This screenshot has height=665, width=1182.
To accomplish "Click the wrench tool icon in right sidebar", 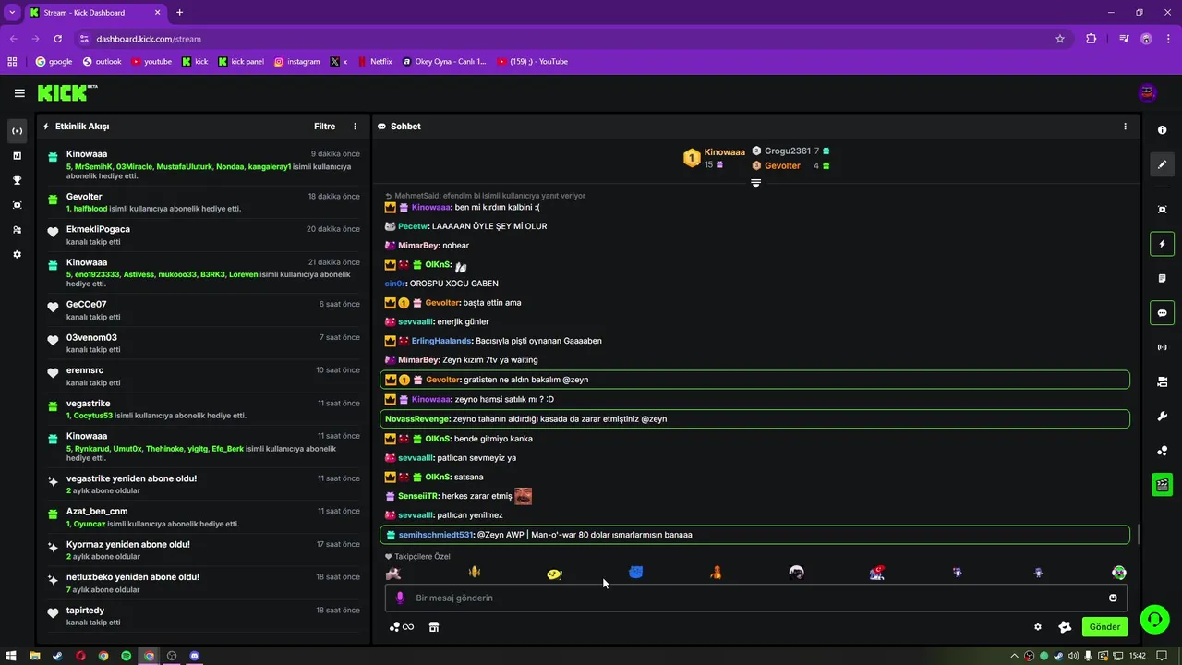I will pyautogui.click(x=1162, y=417).
